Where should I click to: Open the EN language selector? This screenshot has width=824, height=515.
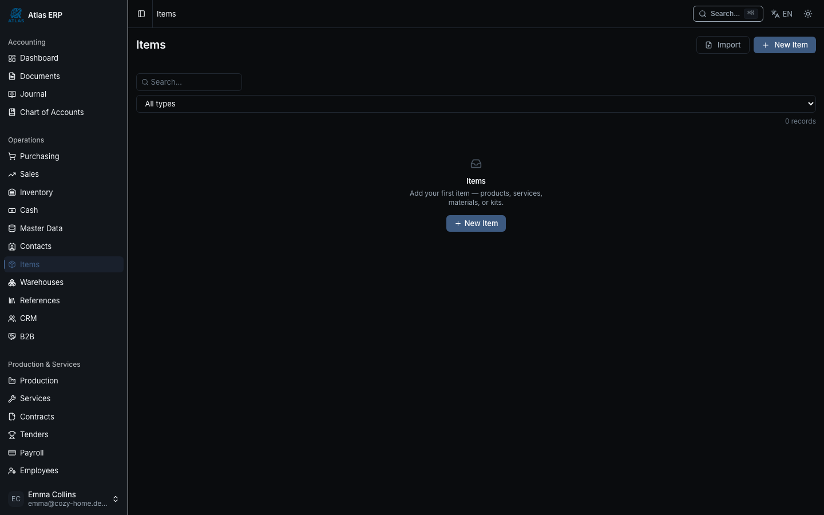(782, 14)
